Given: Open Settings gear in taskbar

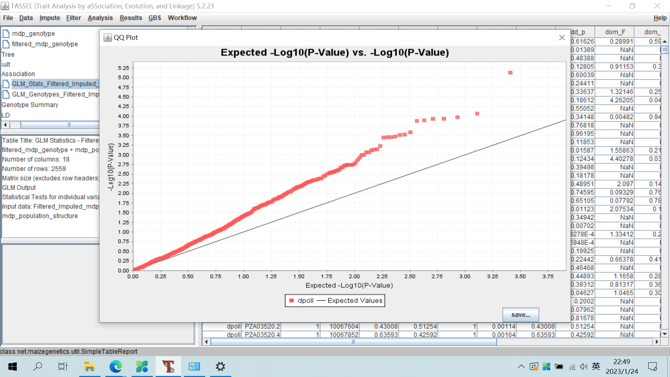Looking at the screenshot, I should coord(220,367).
